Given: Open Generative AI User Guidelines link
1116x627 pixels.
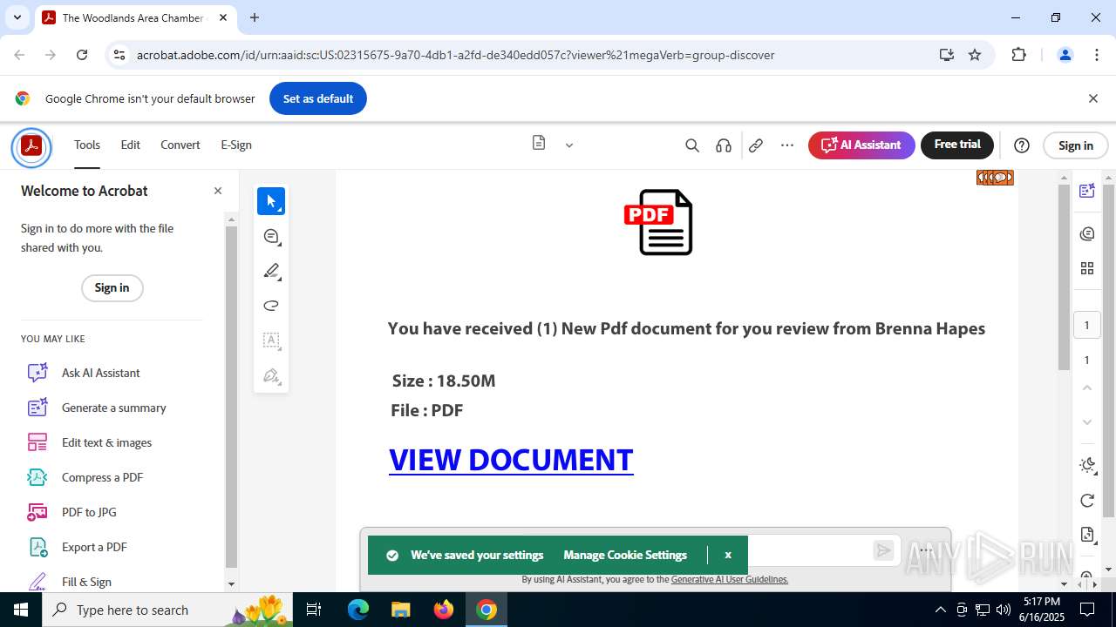Looking at the screenshot, I should coord(730,579).
